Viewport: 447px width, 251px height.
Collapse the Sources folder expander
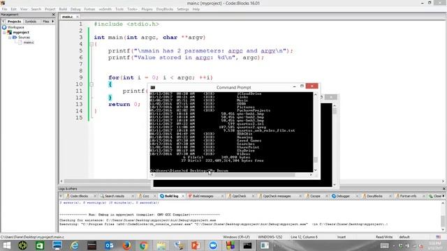[9, 37]
